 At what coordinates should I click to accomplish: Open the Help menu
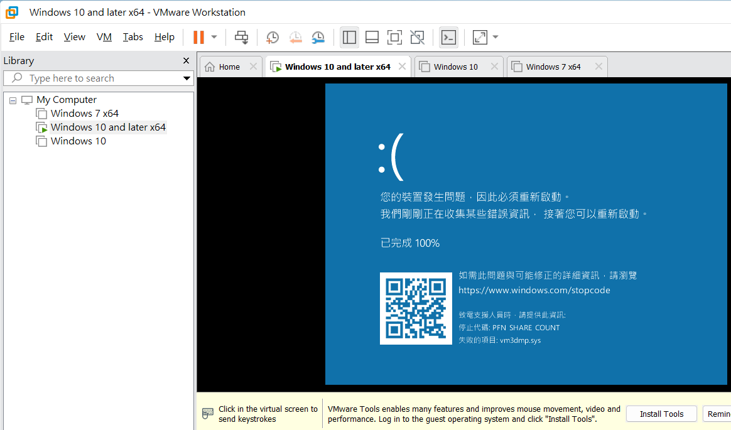pos(165,37)
